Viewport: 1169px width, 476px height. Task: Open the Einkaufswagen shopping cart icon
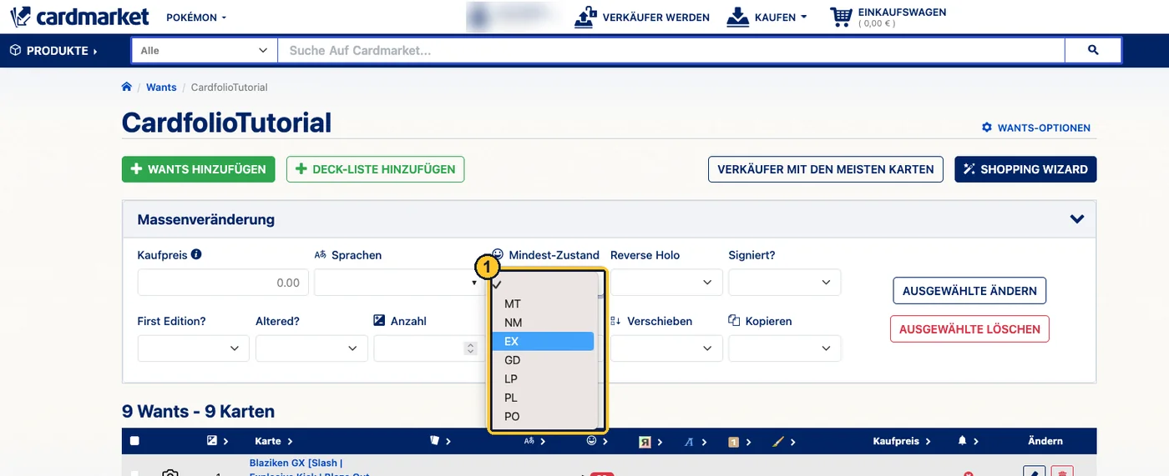click(x=842, y=17)
